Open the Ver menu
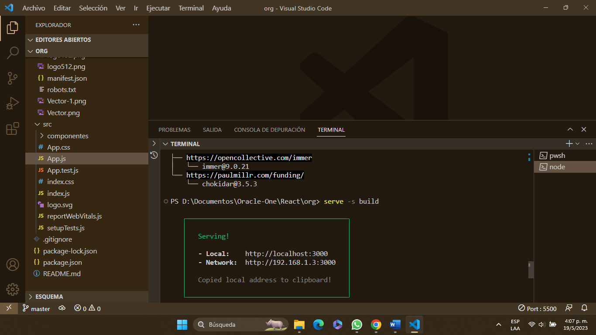 coord(121,8)
